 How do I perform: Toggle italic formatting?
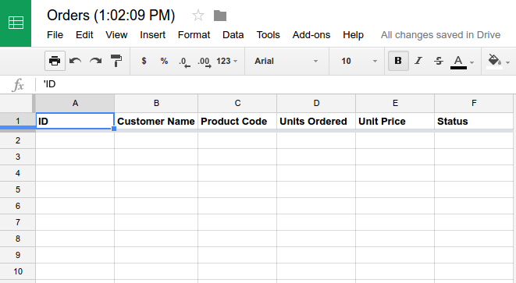tap(418, 61)
